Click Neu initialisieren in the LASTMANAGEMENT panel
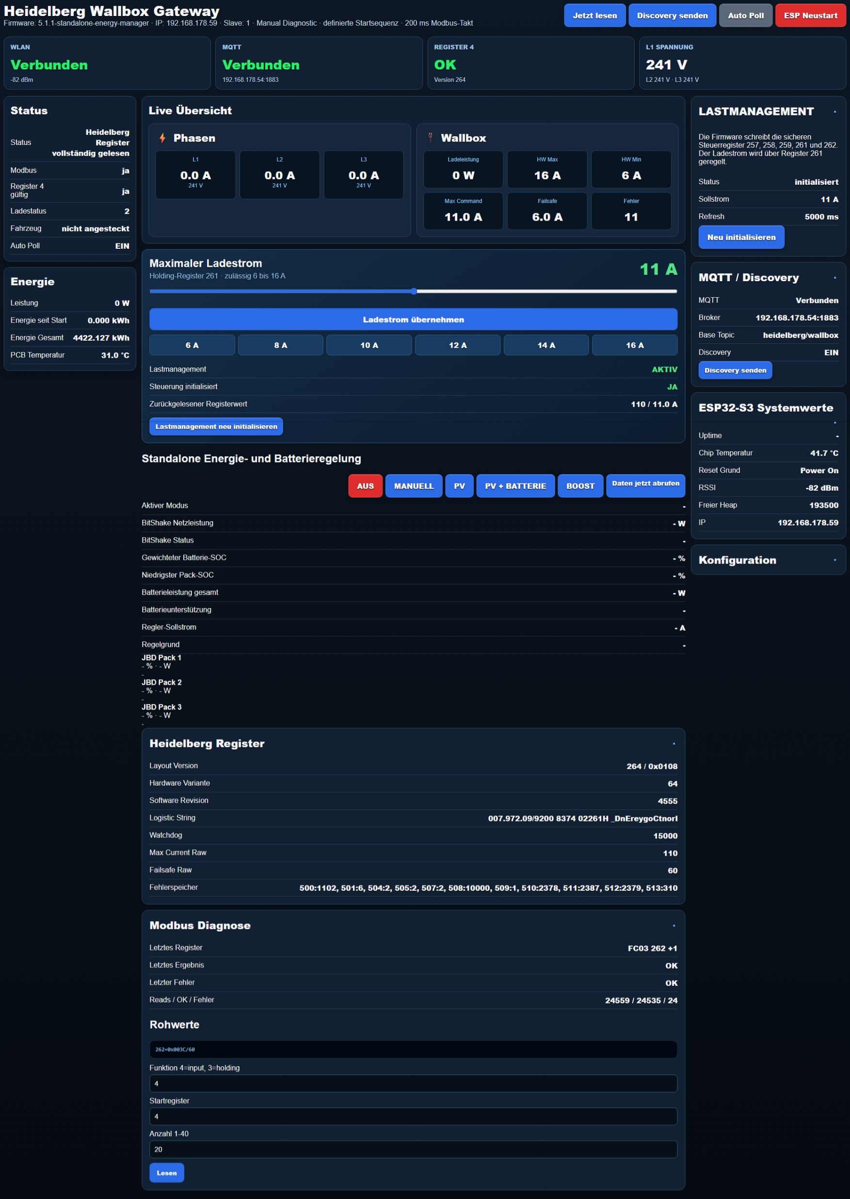The image size is (850, 1199). 741,237
